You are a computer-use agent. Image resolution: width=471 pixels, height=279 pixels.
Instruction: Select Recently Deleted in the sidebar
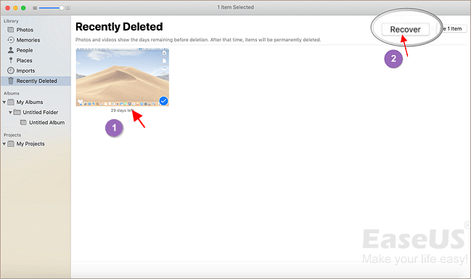(36, 81)
